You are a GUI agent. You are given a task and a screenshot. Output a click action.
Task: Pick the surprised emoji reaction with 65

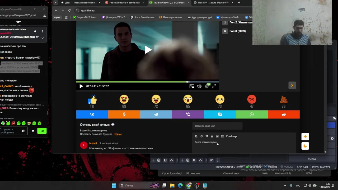pyautogui.click(x=188, y=99)
